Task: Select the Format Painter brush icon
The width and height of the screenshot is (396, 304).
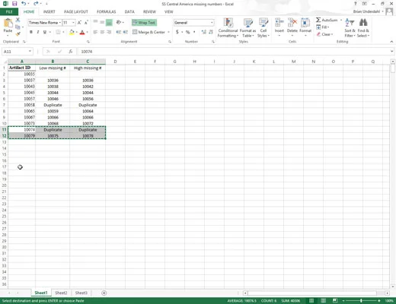Action: [x=18, y=33]
